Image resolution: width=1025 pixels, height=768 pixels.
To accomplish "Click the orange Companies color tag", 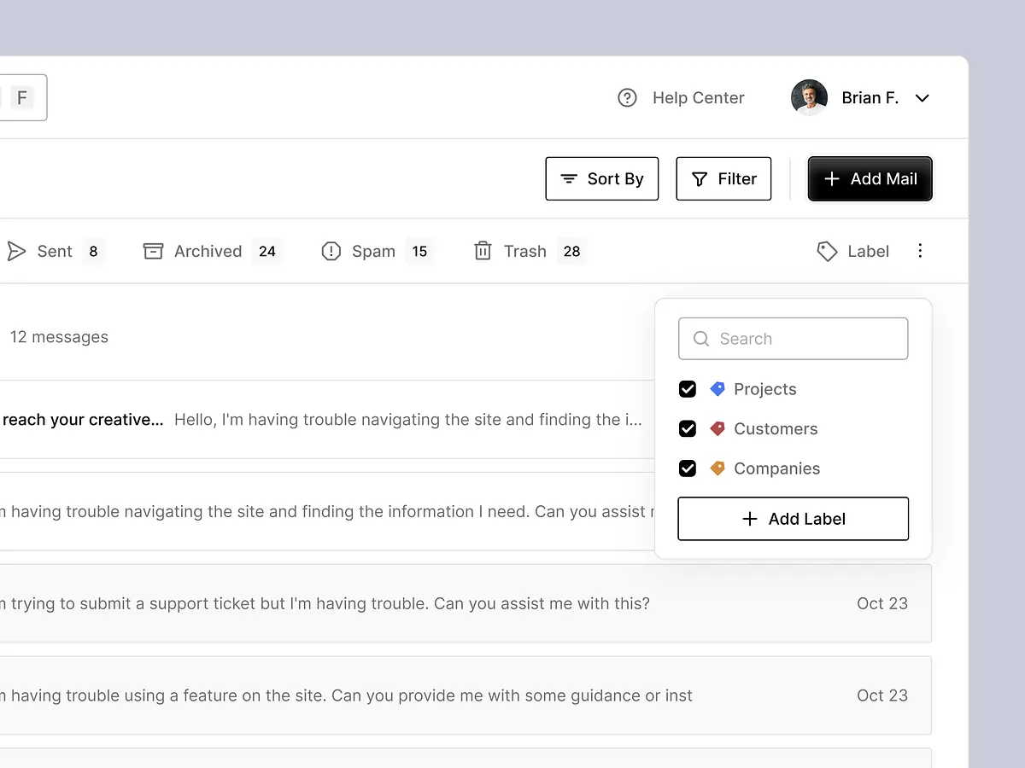I will [x=717, y=468].
